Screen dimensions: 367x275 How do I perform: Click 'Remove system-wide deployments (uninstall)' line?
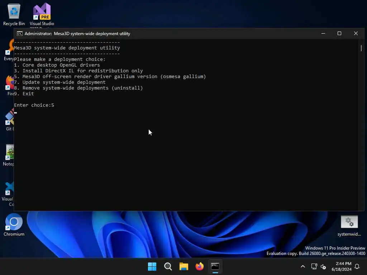[78, 88]
